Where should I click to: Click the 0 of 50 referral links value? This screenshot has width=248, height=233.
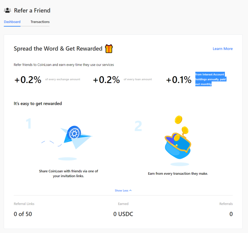coord(23,214)
